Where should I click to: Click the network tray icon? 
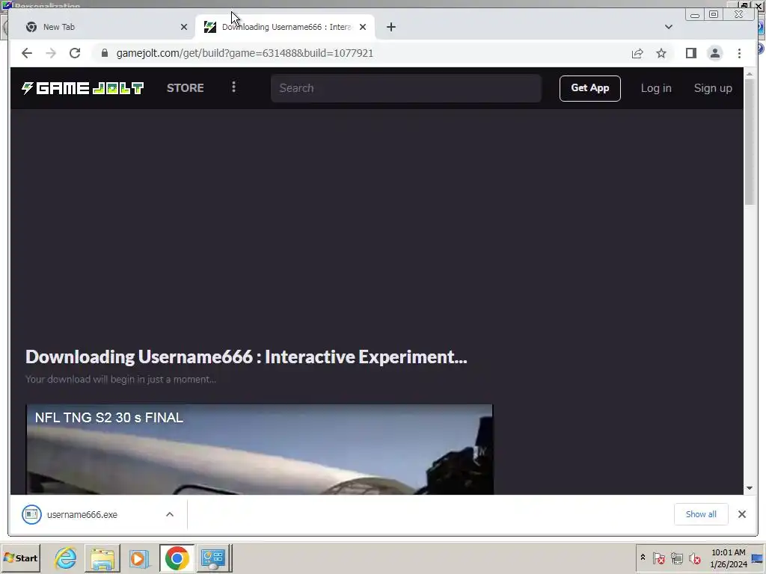[x=676, y=558]
